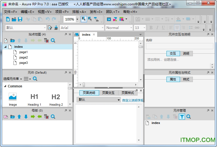Switch to the 页面样式 tab
Image resolution: width=217 pixels, height=147 pixels.
click(x=128, y=93)
